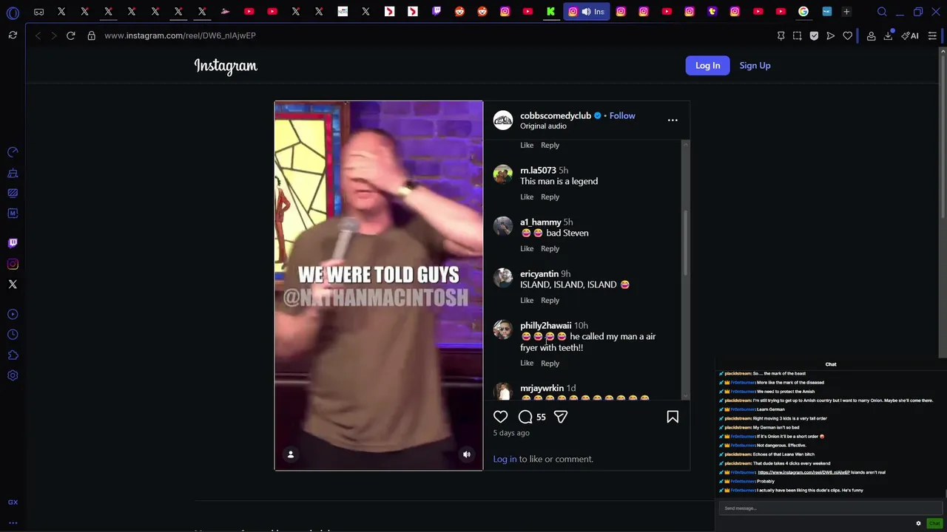
Task: Share the reel with the paper-plane icon
Action: [x=561, y=417]
